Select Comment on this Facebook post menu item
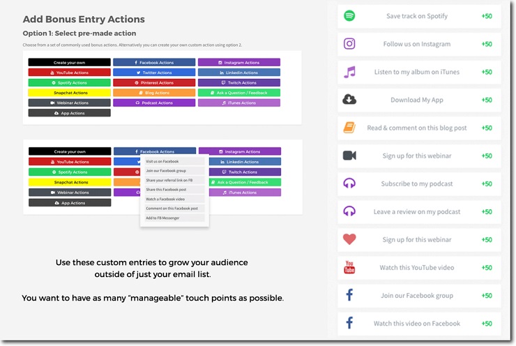The height and width of the screenshot is (346, 516). pyautogui.click(x=174, y=208)
